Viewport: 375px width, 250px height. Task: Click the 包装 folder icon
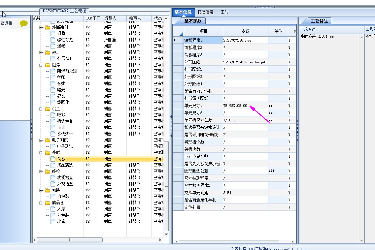(x=48, y=190)
